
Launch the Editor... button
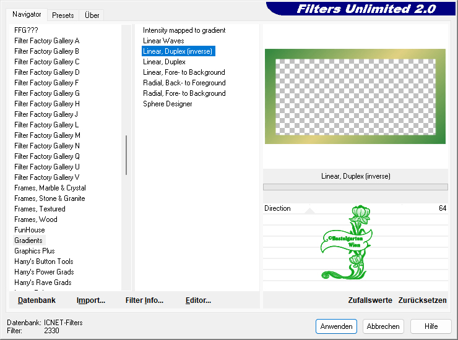tap(198, 300)
